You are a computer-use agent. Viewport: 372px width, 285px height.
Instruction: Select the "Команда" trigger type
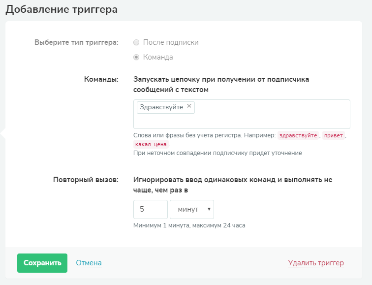pos(136,57)
